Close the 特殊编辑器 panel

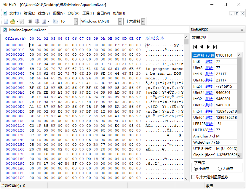(242, 30)
